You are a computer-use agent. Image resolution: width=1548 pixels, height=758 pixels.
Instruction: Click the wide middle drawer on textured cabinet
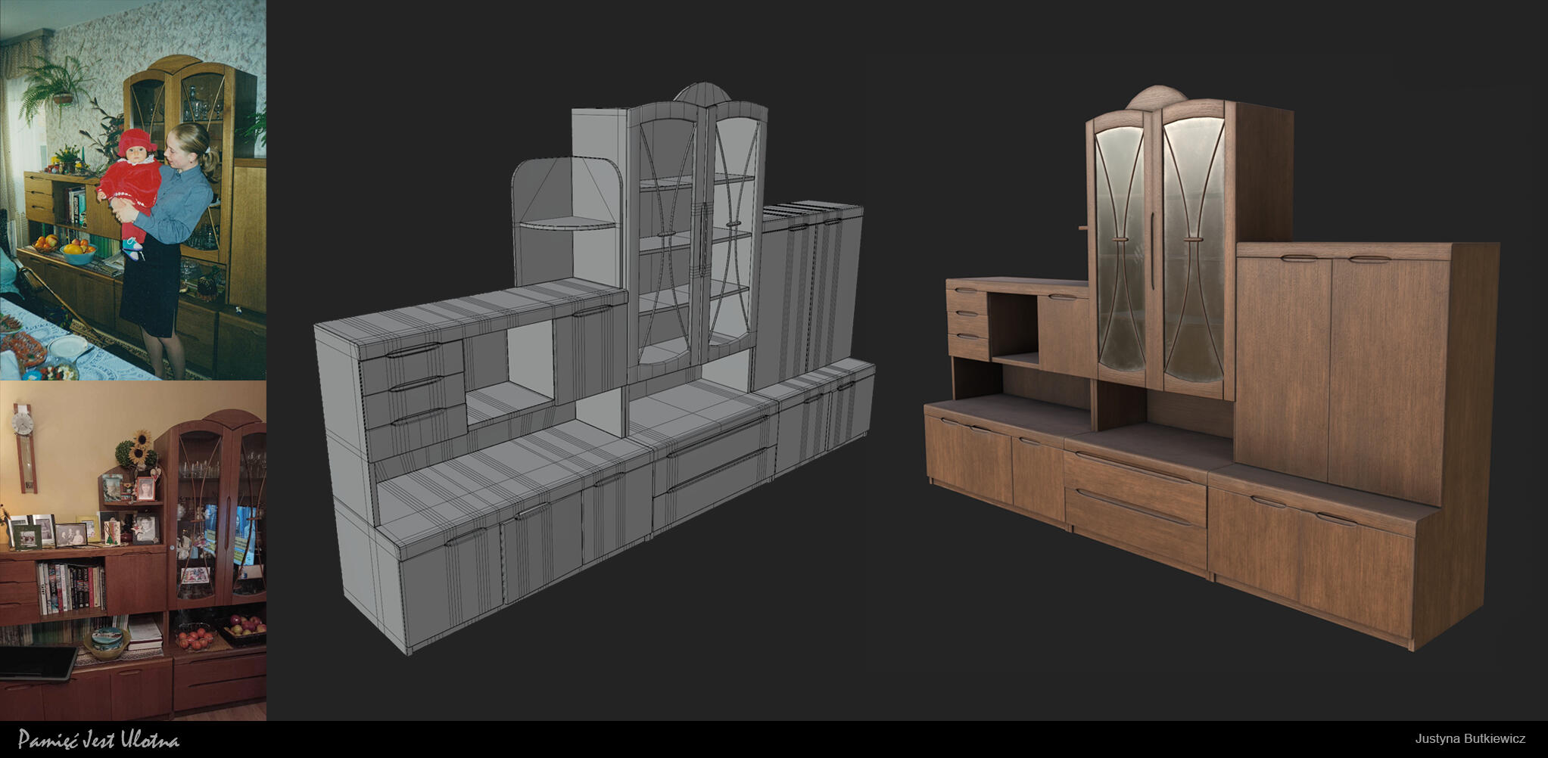[x=1135, y=476]
